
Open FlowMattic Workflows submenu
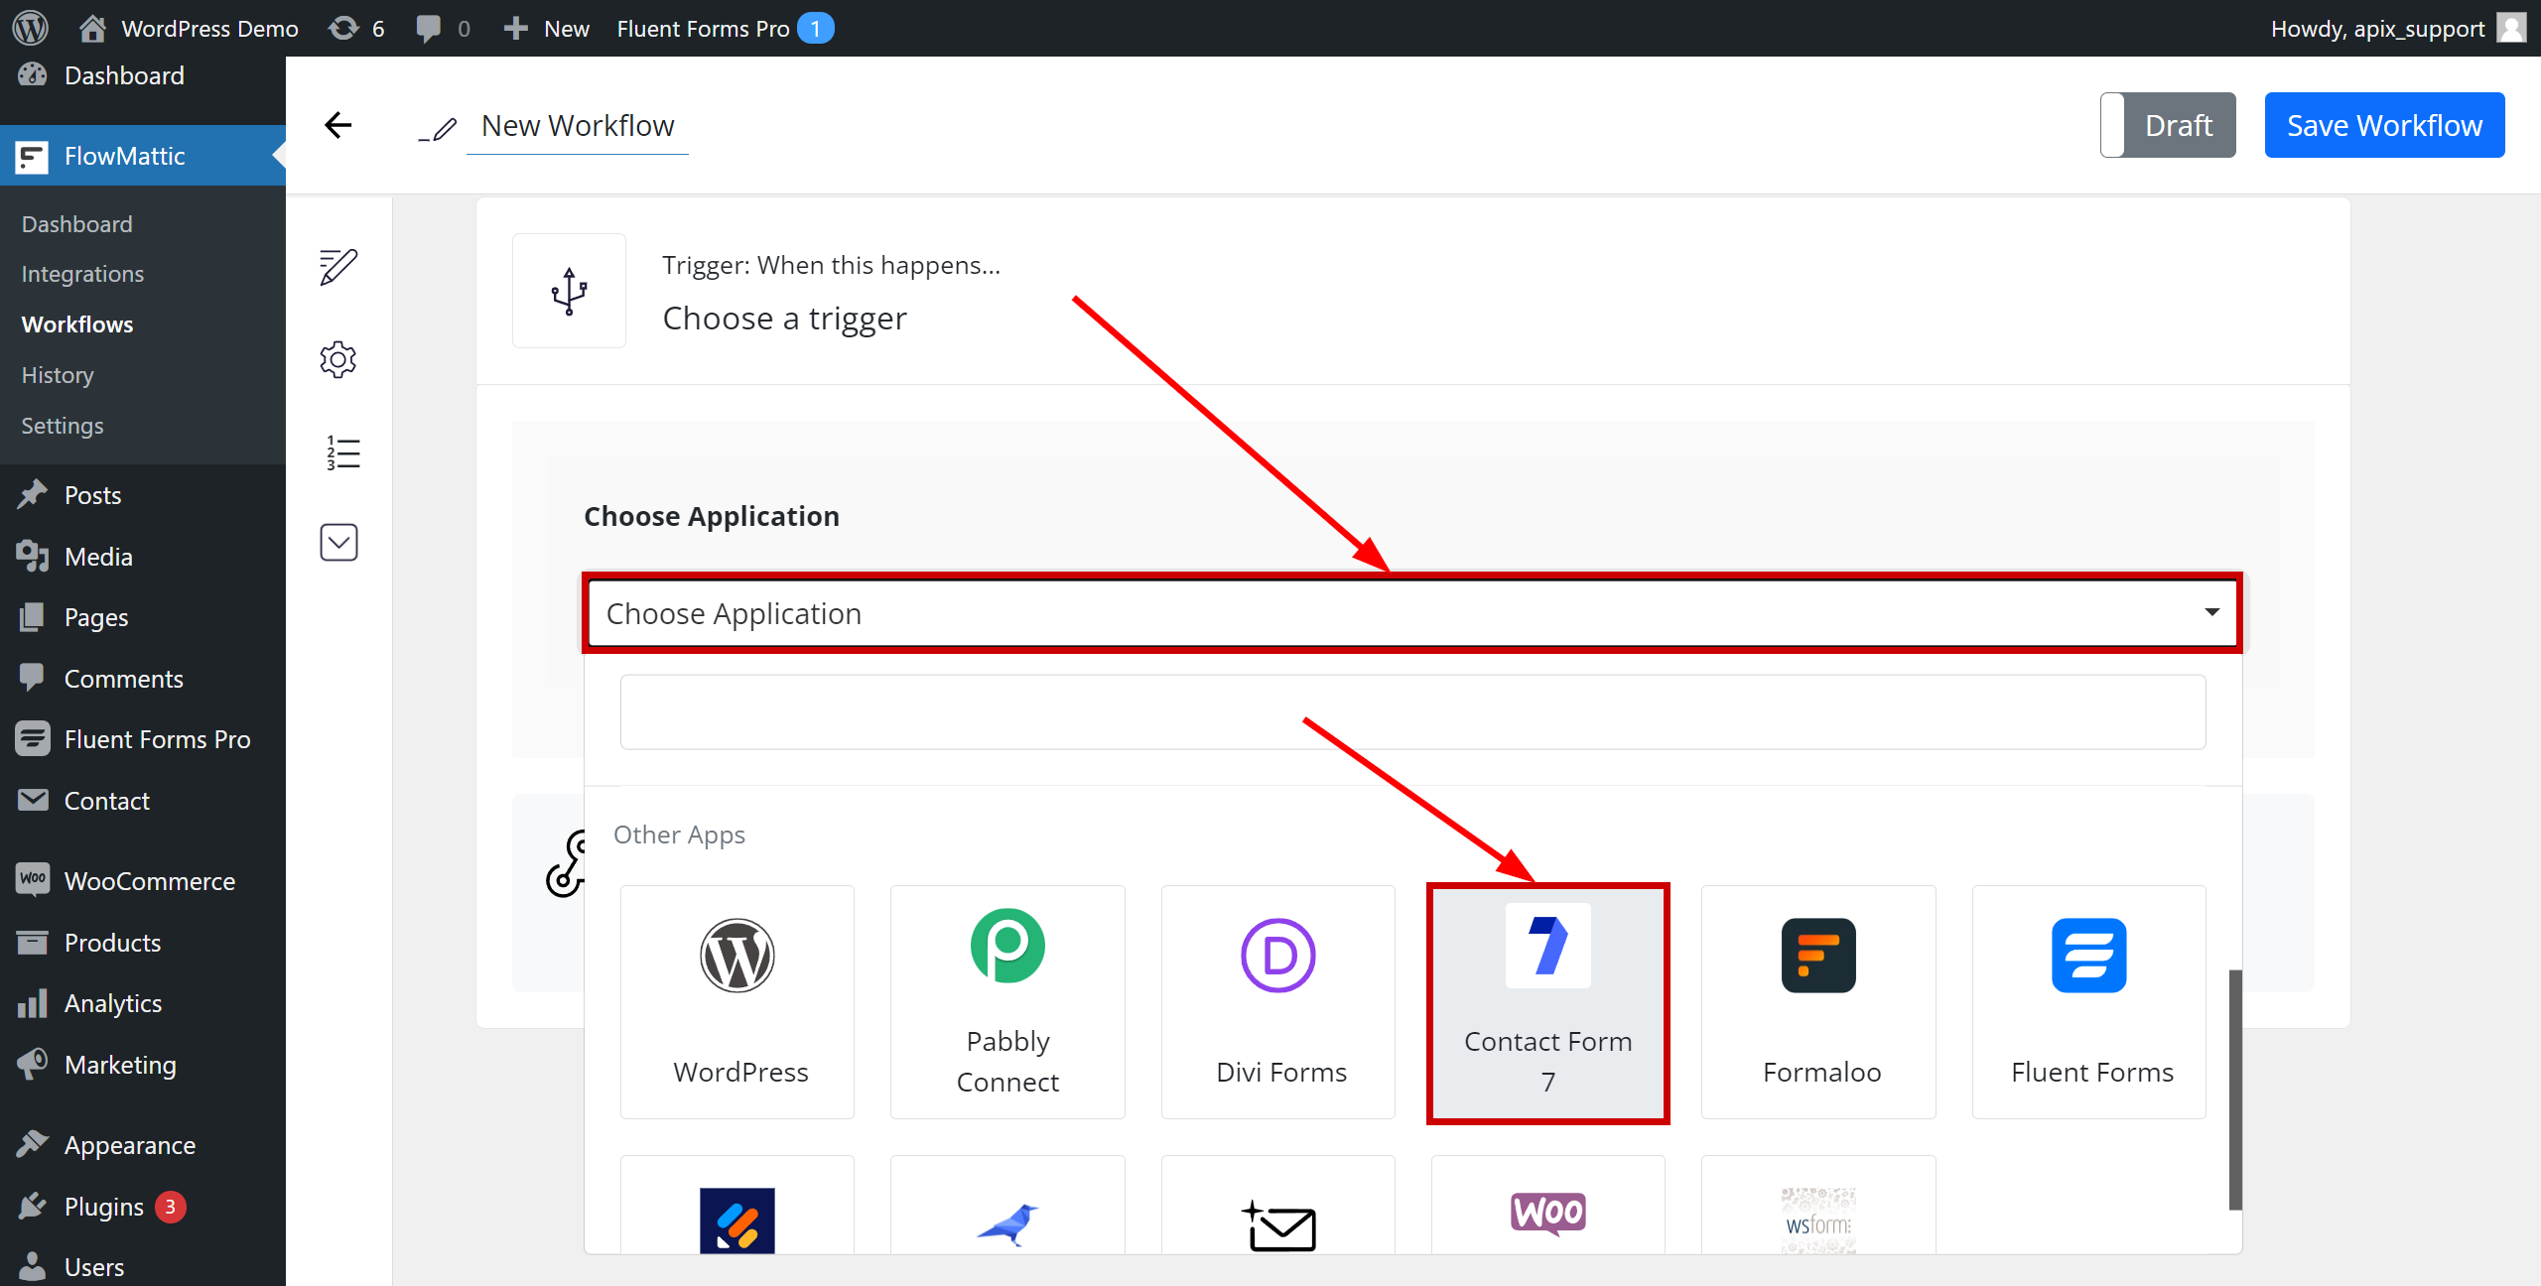point(77,324)
